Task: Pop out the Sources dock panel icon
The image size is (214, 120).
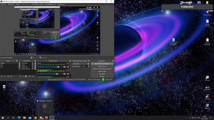Action: pyautogui.click(x=35, y=61)
